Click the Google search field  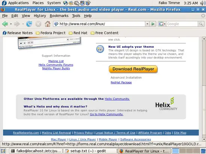coord(182,24)
